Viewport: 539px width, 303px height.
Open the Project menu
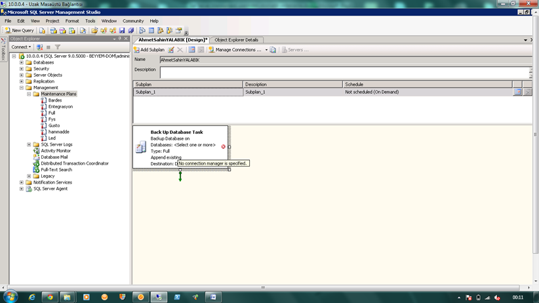[52, 21]
